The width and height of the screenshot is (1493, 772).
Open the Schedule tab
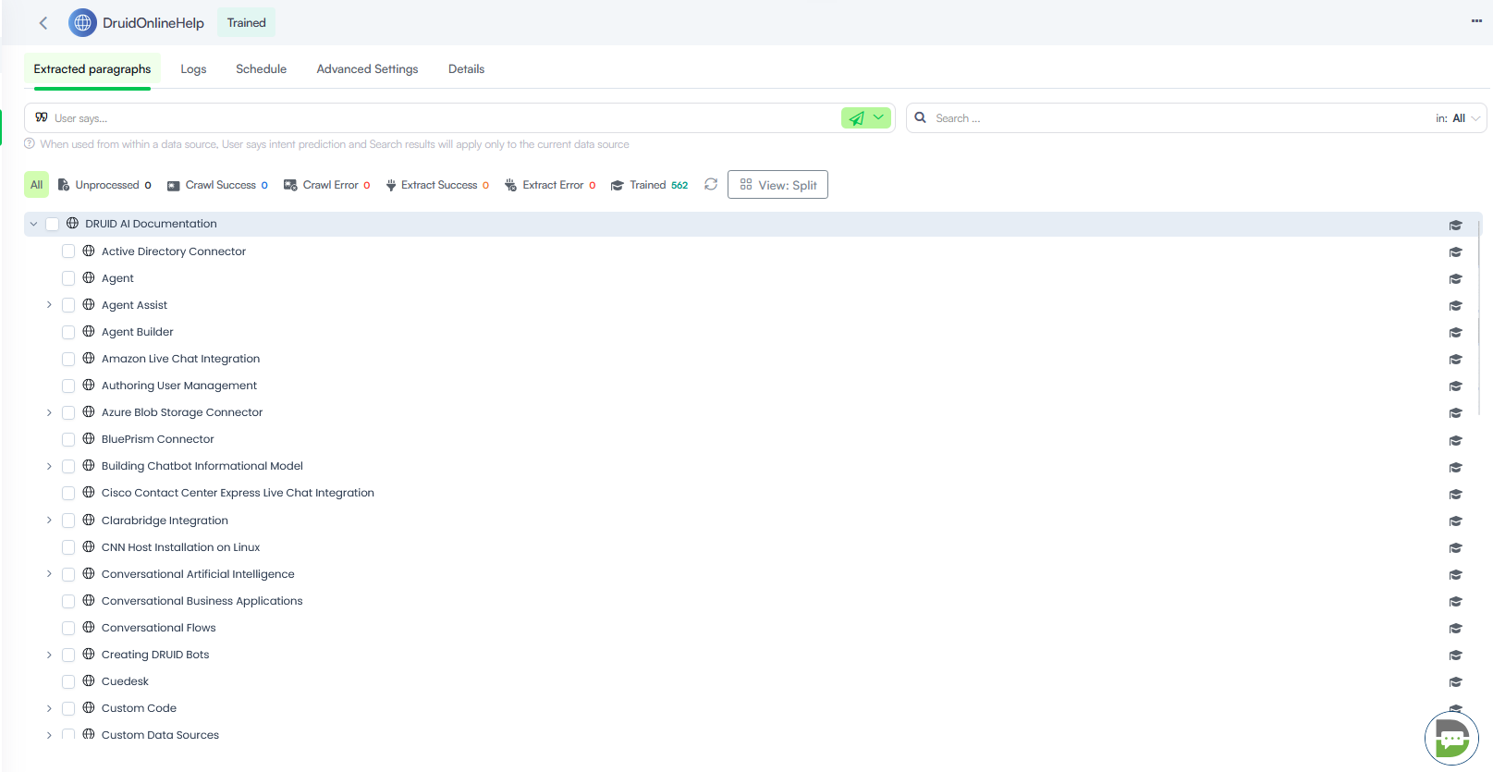click(x=261, y=69)
